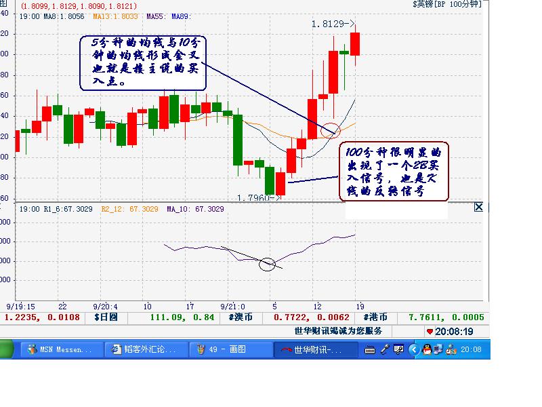Click the red heart icon beside the clock

[x=430, y=332]
